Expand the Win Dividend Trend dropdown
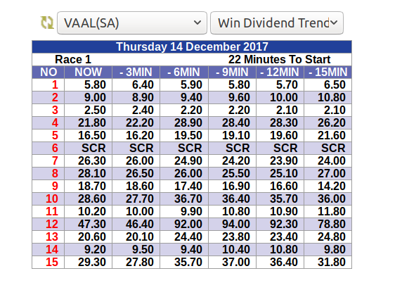This screenshot has height=290, width=402. 277,23
